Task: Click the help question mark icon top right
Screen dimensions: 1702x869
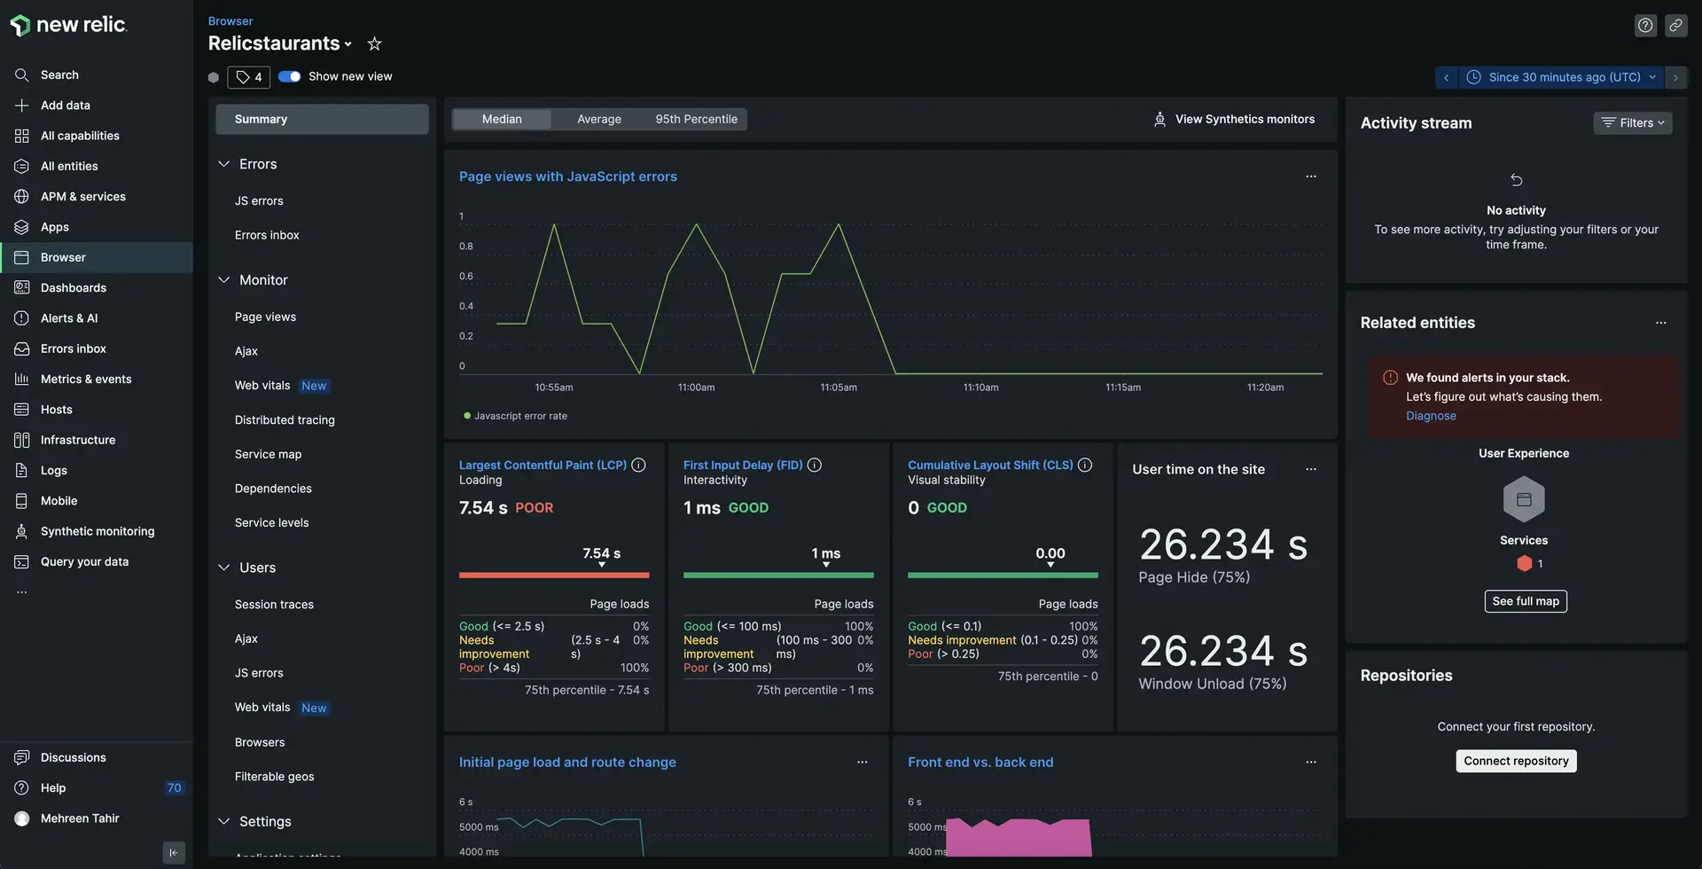Action: (x=1645, y=26)
